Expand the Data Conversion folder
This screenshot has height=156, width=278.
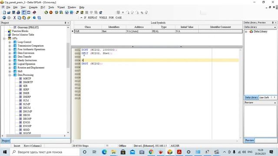pos(10,53)
